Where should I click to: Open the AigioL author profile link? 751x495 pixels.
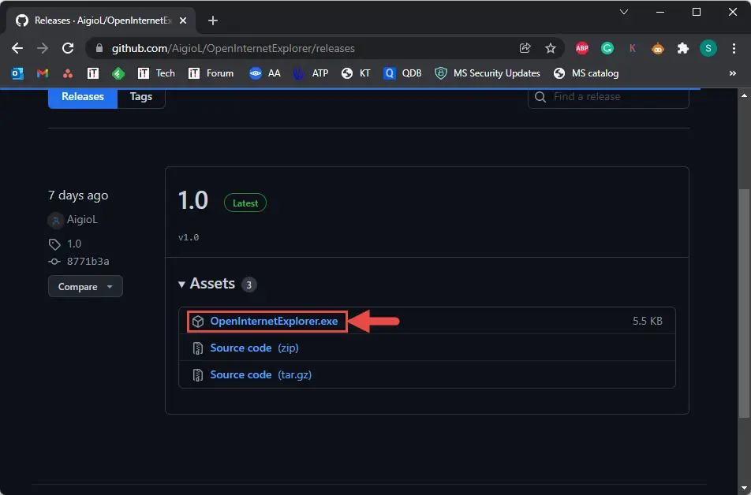[82, 219]
